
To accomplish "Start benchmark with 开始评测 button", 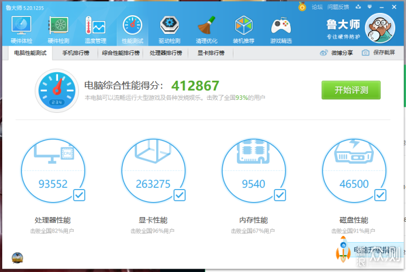I will 351,90.
